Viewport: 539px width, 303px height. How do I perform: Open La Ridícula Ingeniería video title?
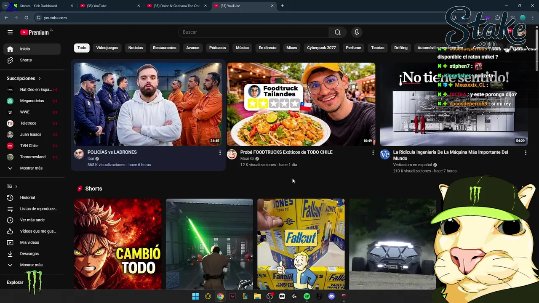click(x=451, y=155)
